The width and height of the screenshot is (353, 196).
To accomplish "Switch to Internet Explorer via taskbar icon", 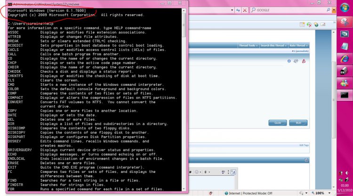I will coord(345,59).
